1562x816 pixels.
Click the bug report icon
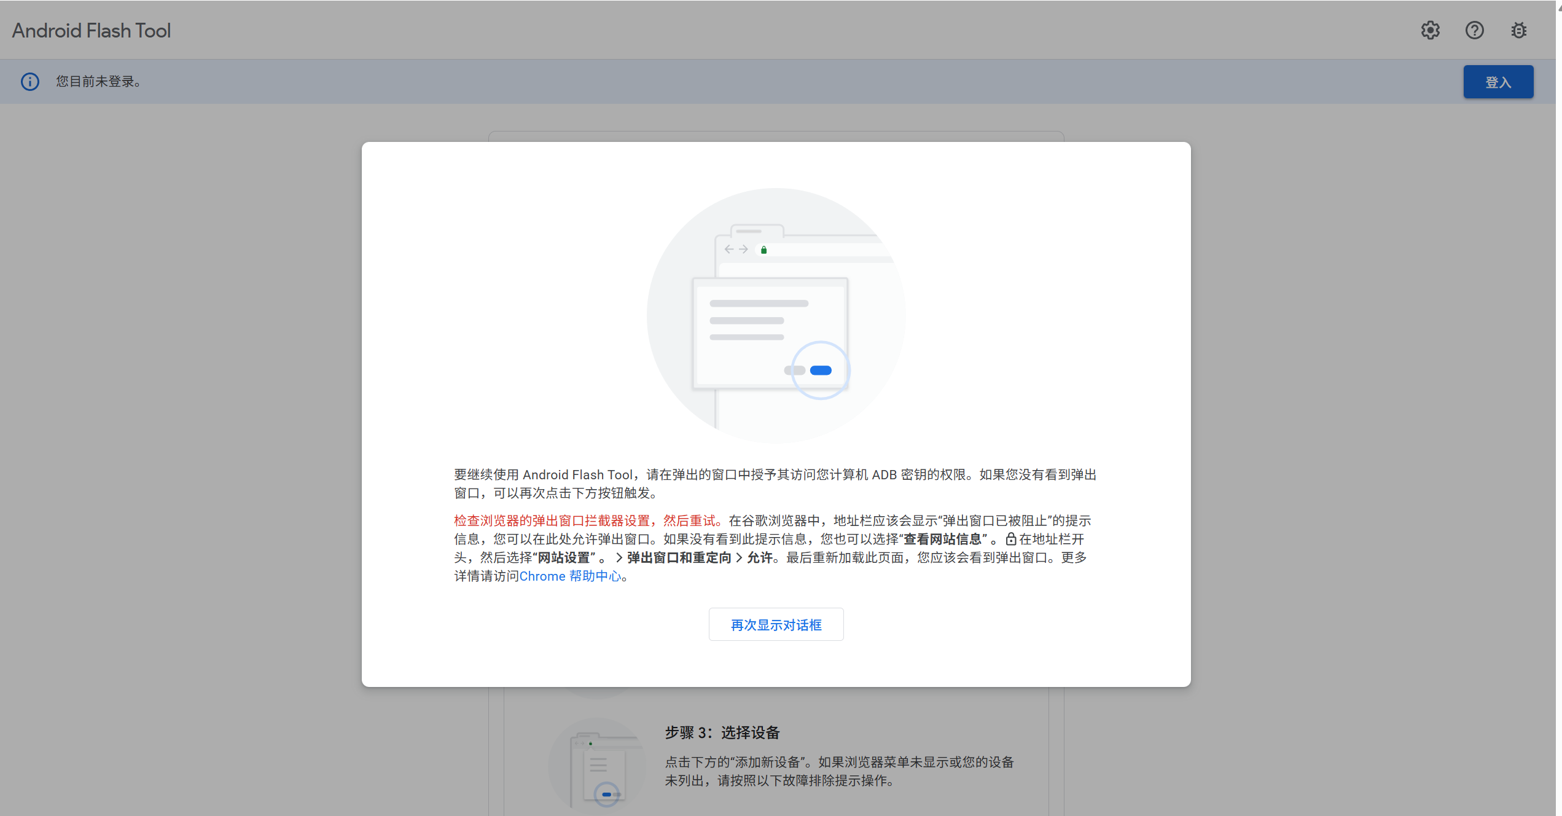(1518, 30)
